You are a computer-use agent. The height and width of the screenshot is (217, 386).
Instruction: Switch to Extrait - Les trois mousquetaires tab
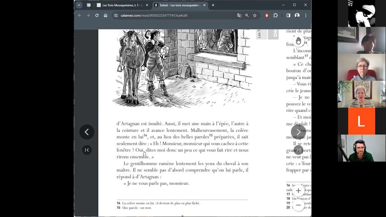coord(180,5)
